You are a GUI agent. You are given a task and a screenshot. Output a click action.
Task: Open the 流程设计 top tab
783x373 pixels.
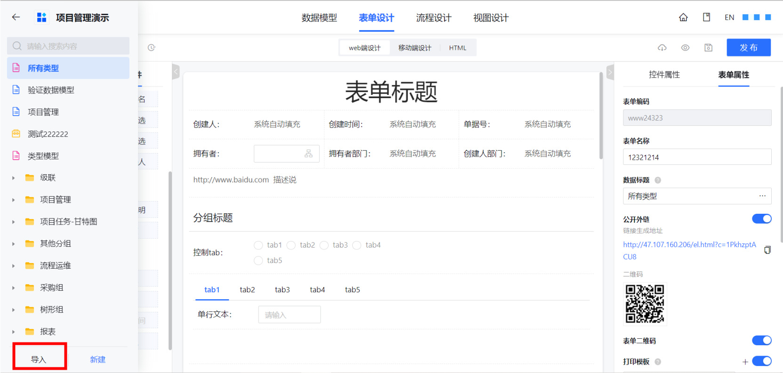(x=434, y=18)
